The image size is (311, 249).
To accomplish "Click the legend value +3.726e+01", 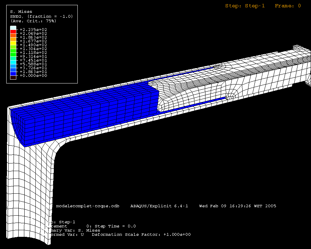I will pos(33,68).
